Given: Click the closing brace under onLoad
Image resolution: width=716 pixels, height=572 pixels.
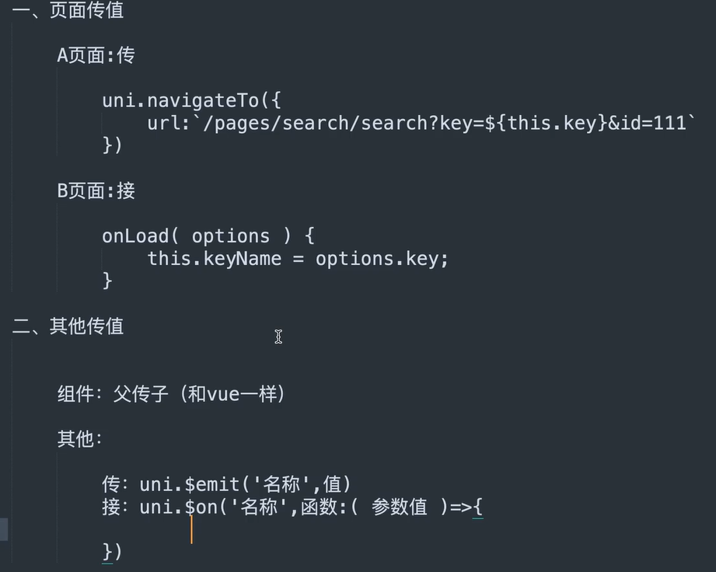Looking at the screenshot, I should (x=107, y=280).
